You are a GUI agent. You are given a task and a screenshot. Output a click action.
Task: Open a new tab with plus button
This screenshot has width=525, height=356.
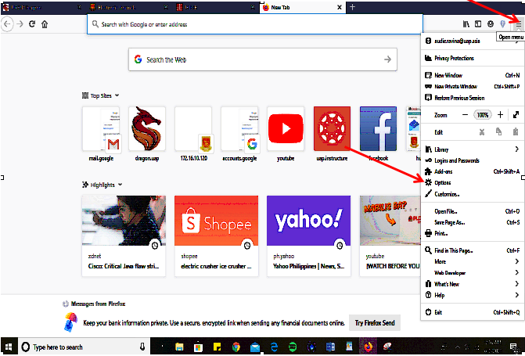click(352, 7)
